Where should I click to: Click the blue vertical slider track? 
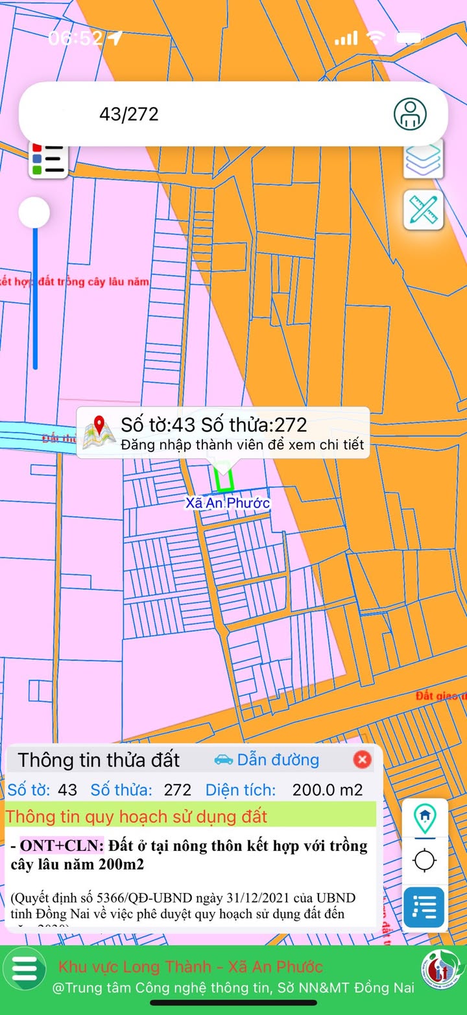pyautogui.click(x=35, y=298)
